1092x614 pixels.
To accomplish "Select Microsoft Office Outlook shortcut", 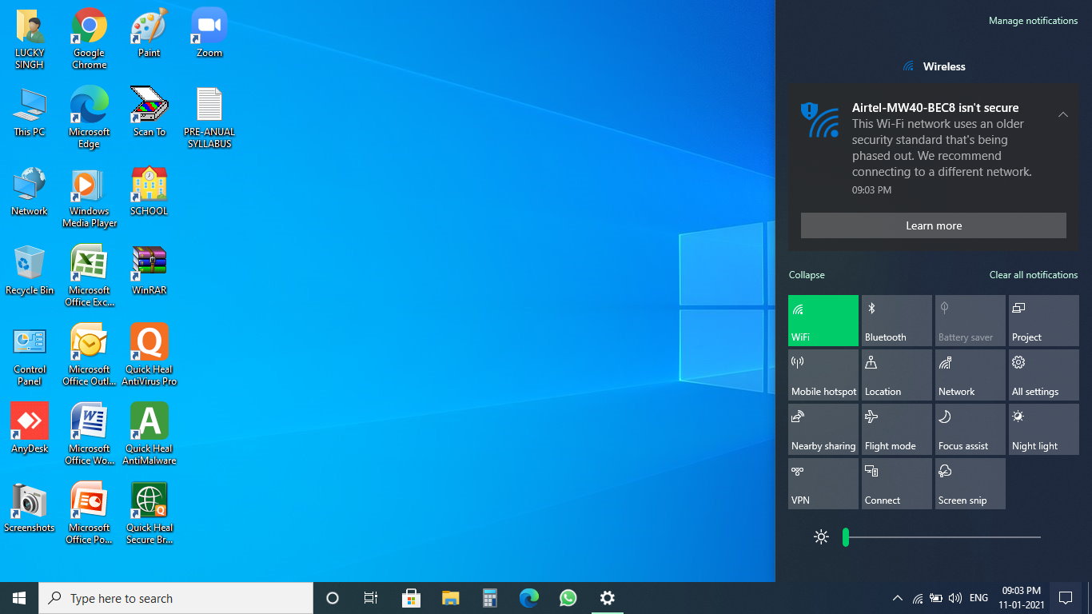I will click(x=90, y=356).
